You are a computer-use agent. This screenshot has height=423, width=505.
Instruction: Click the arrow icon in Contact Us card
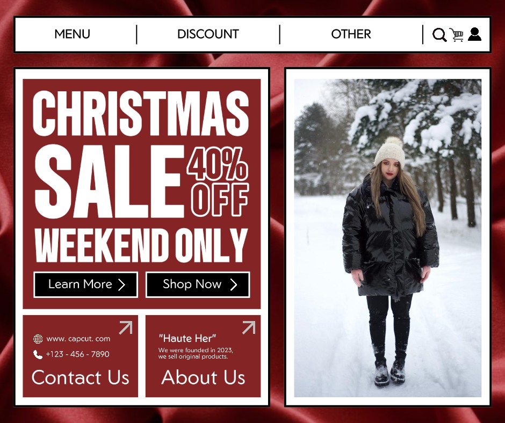(x=126, y=327)
